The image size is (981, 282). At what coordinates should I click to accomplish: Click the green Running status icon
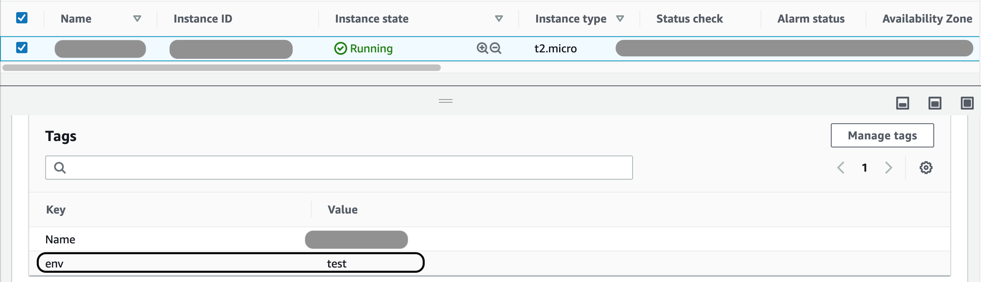tap(340, 48)
